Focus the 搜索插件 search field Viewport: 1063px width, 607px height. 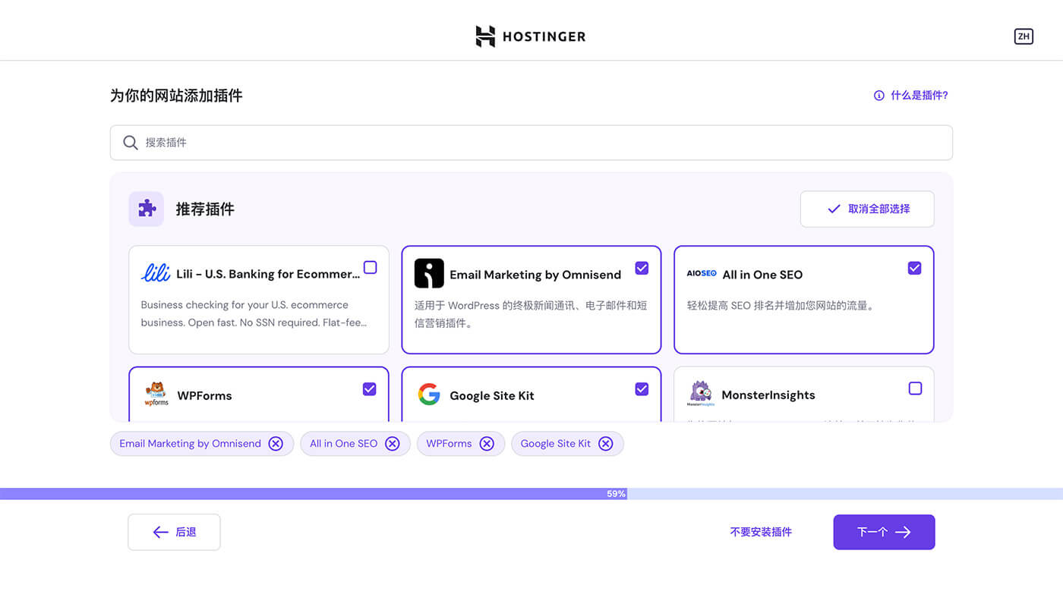coord(531,143)
